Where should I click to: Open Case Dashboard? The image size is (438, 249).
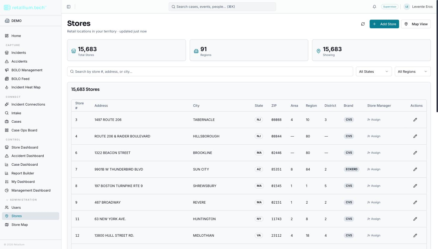[30, 164]
